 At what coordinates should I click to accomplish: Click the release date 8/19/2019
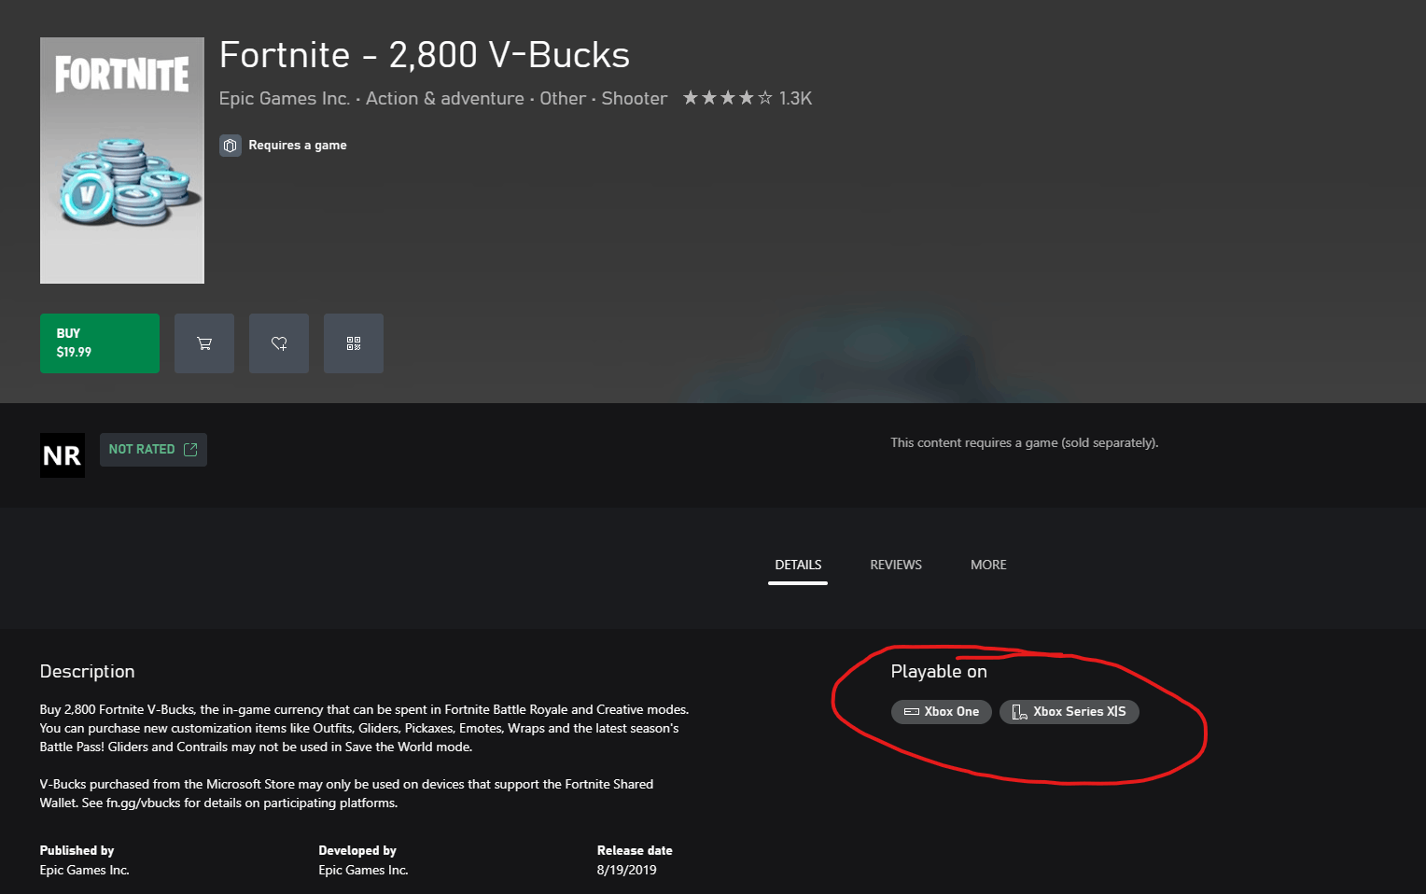627,870
